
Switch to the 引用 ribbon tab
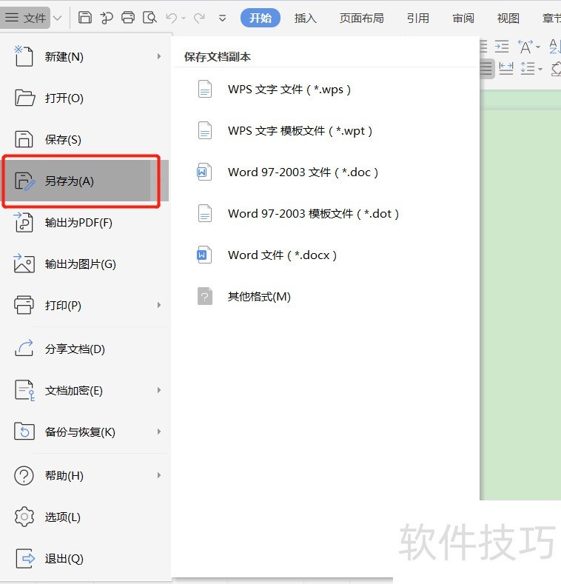417,18
